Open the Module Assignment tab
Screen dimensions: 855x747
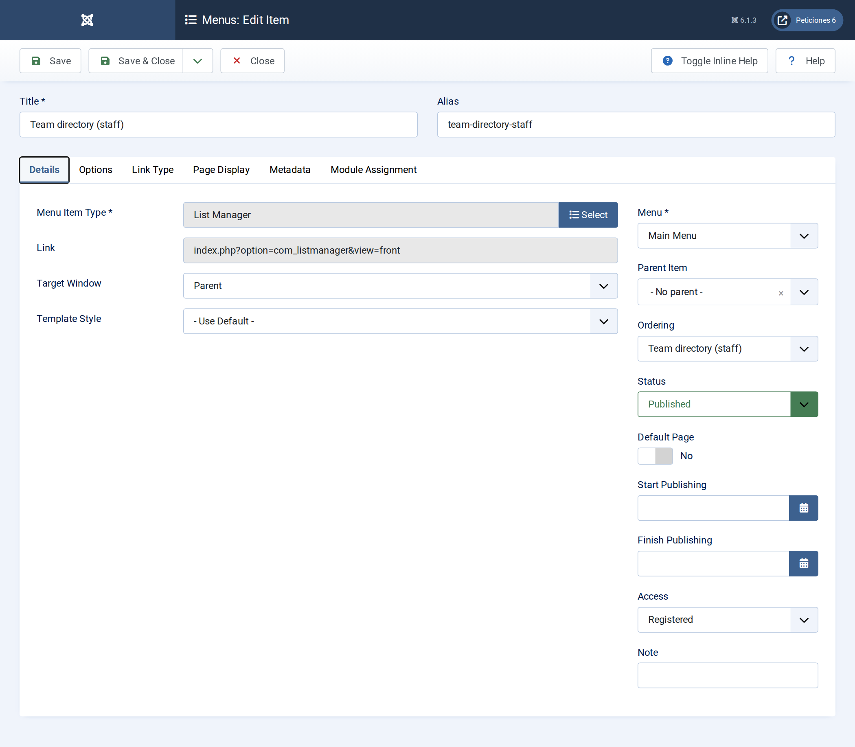coord(373,170)
